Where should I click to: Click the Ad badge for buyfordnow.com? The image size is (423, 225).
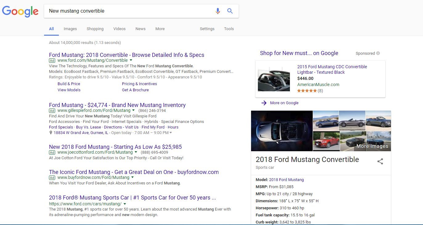point(52,178)
